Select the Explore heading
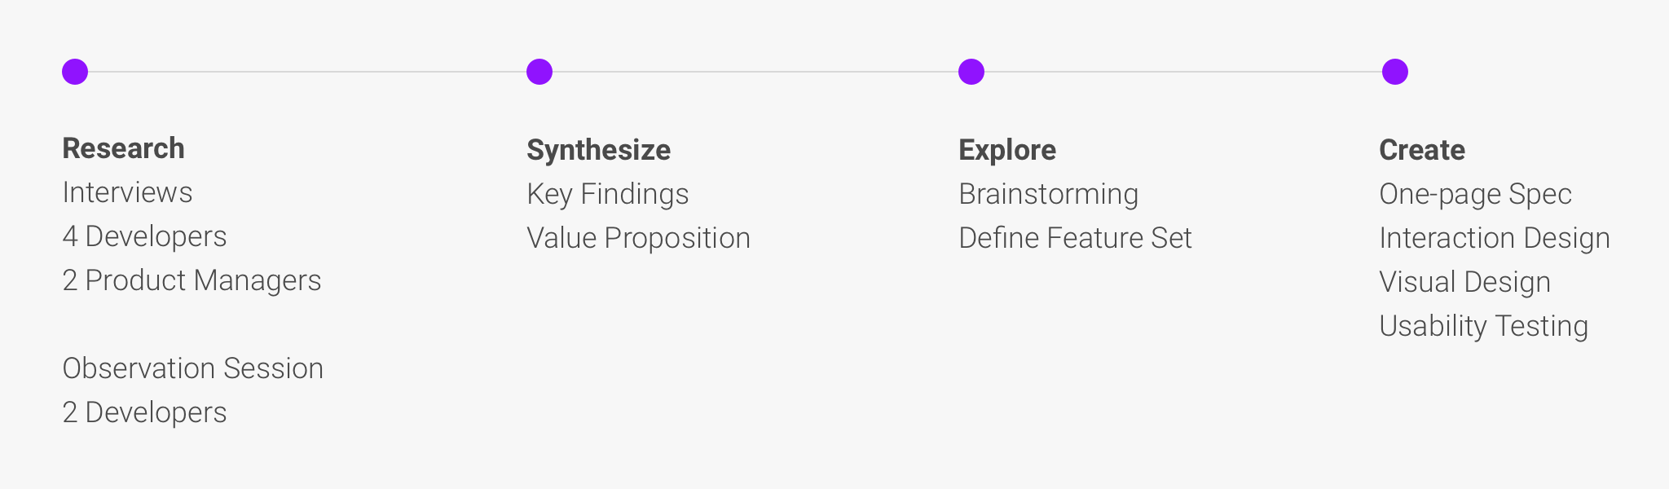The height and width of the screenshot is (489, 1669). pyautogui.click(x=1007, y=150)
